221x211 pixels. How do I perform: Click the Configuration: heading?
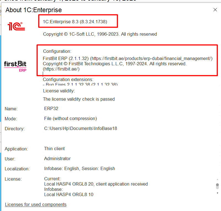57,51
